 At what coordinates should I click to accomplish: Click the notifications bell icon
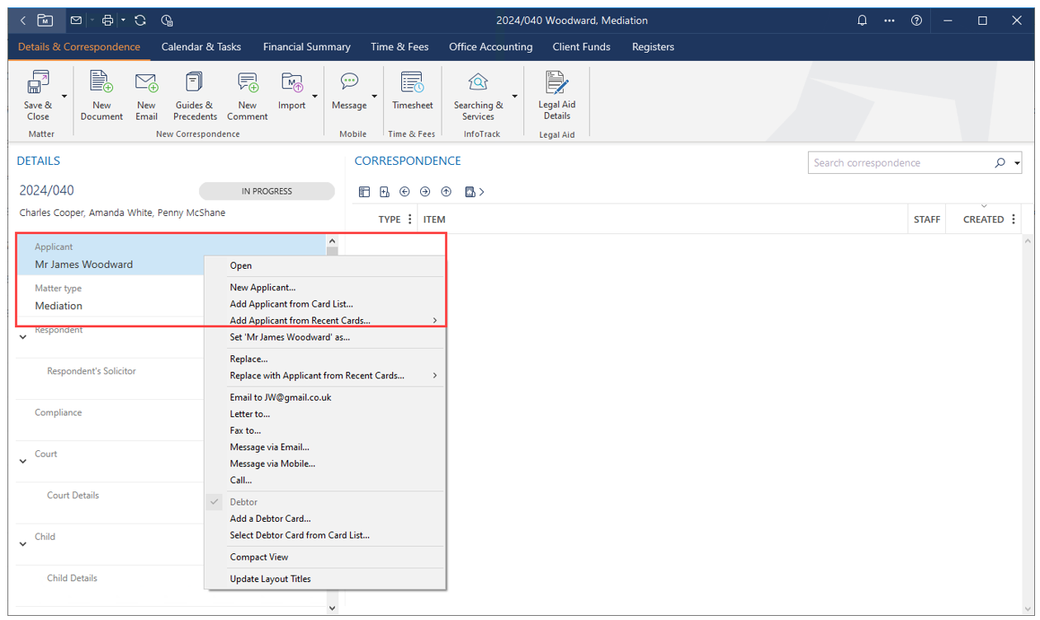point(863,21)
